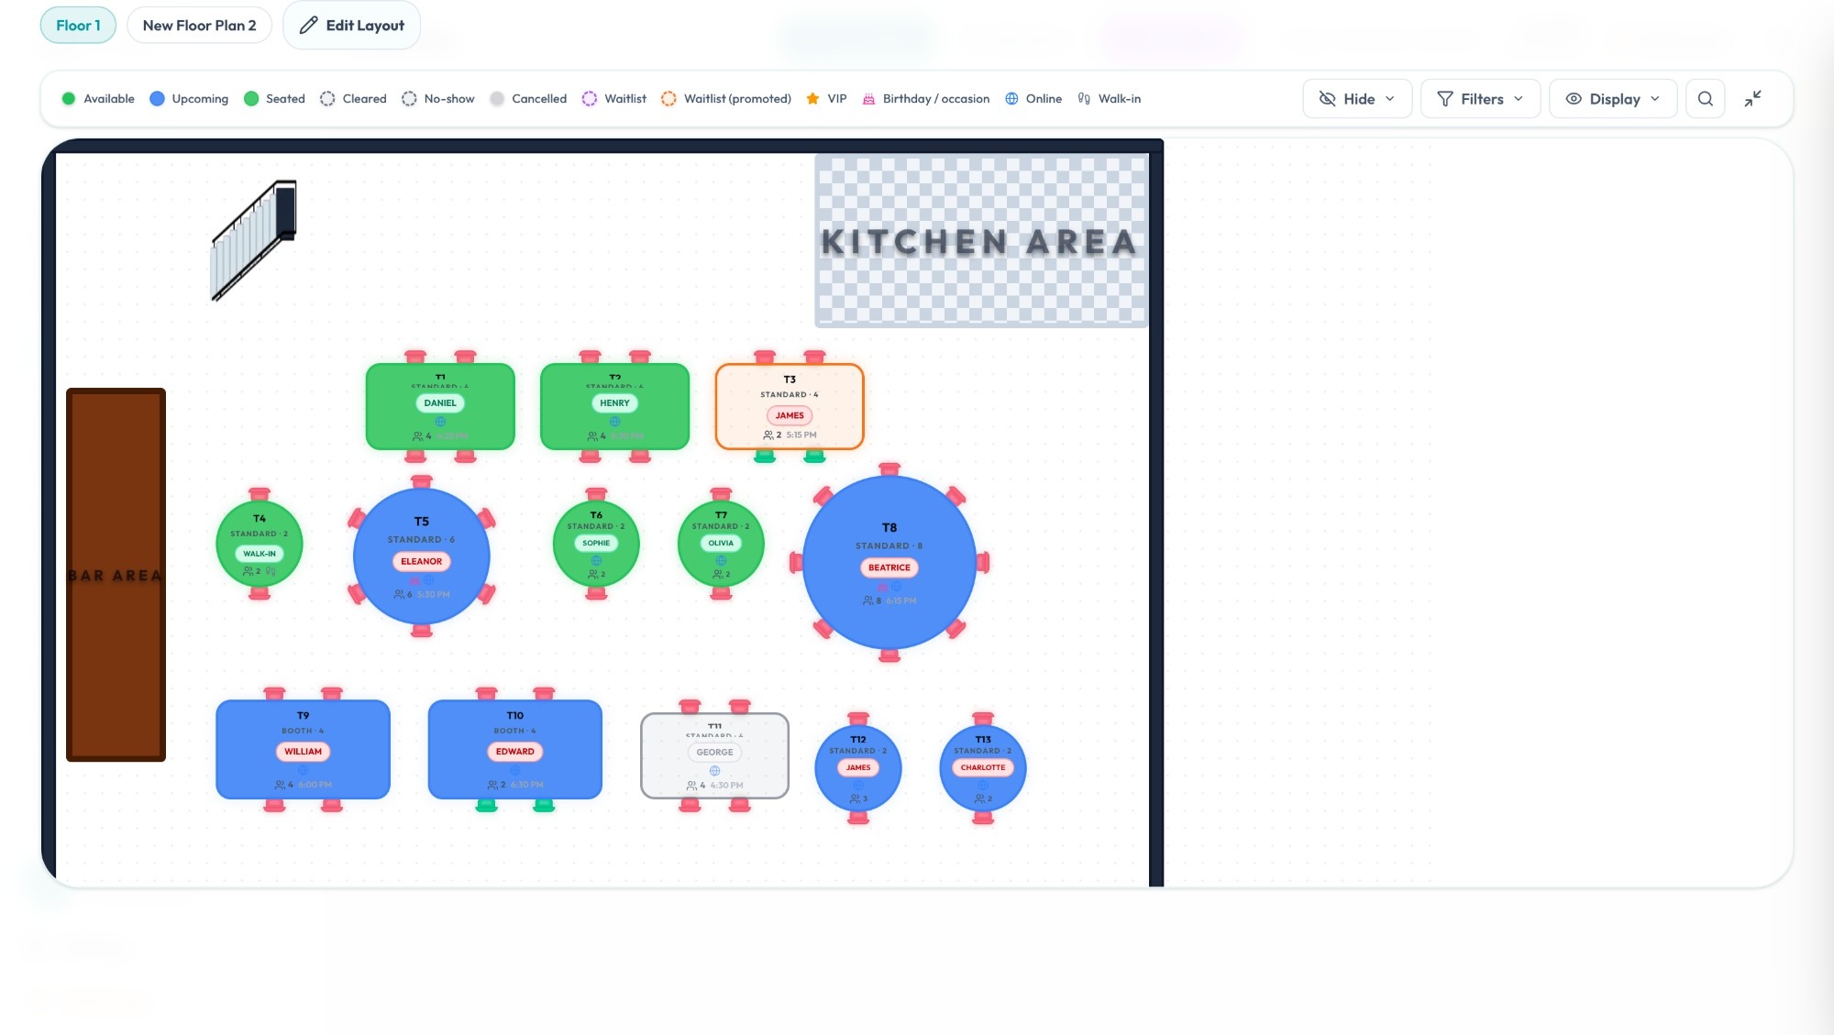This screenshot has height=1035, width=1834.
Task: Click the globe icon on table T6
Action: click(x=596, y=560)
